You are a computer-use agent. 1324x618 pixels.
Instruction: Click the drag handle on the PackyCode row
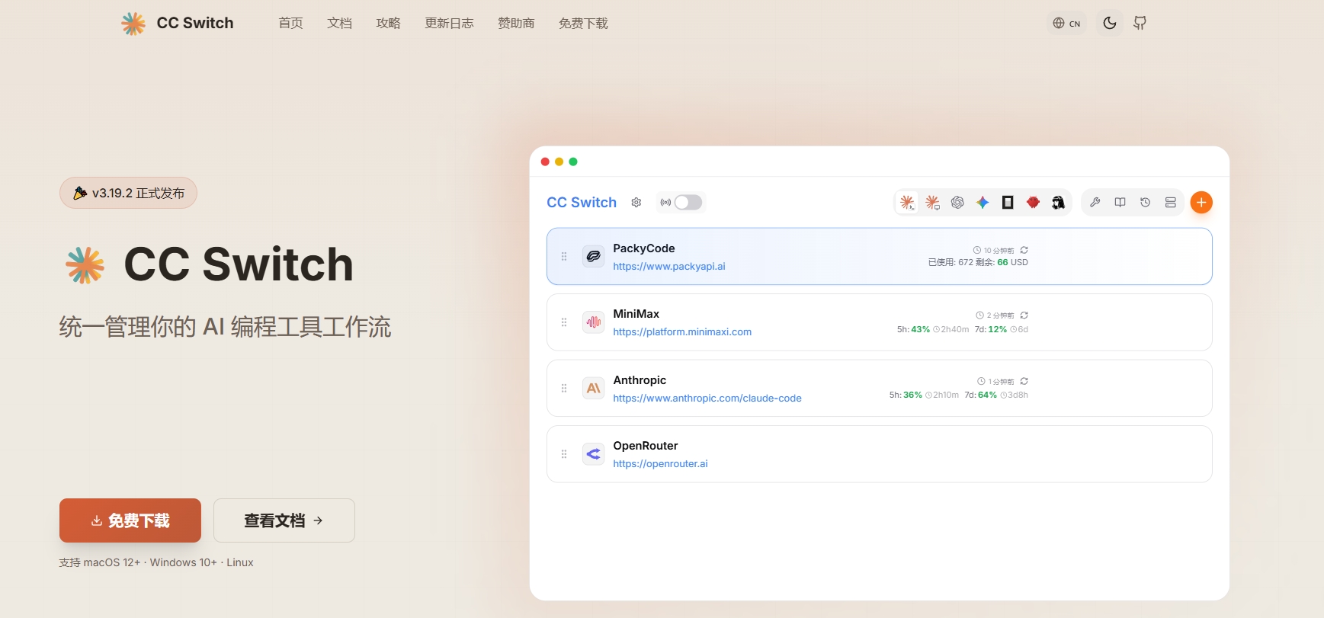click(564, 257)
